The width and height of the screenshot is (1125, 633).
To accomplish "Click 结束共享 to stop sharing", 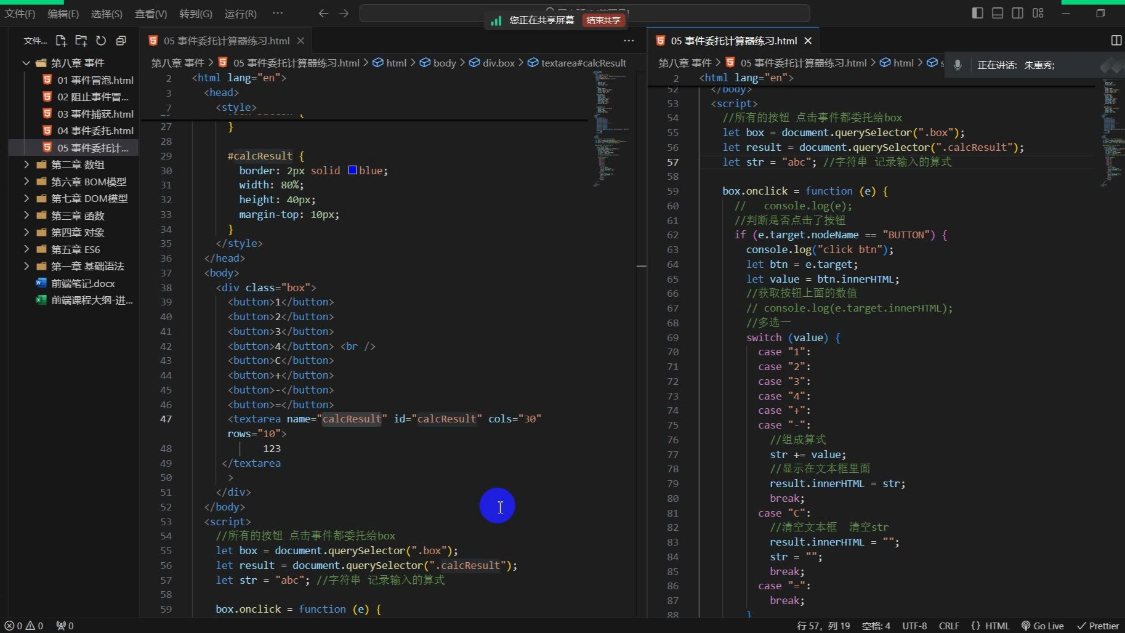I will click(603, 20).
